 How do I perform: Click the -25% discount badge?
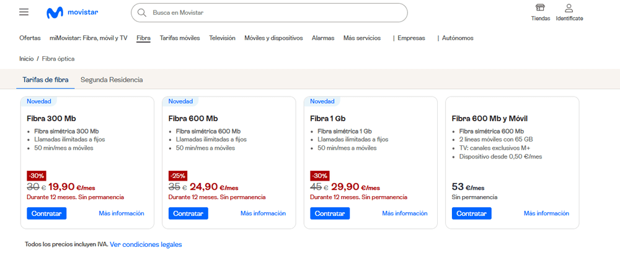tap(178, 176)
